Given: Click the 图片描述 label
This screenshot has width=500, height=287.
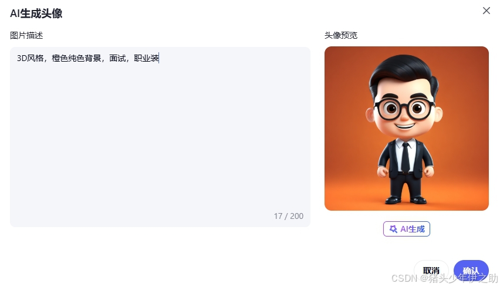Looking at the screenshot, I should 26,35.
